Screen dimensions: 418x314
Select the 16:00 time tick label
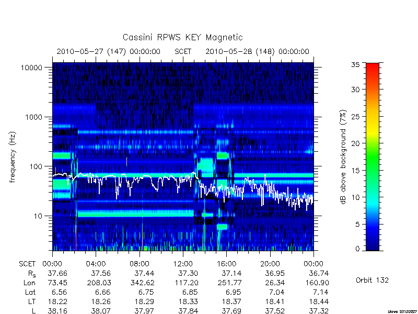coord(227,264)
